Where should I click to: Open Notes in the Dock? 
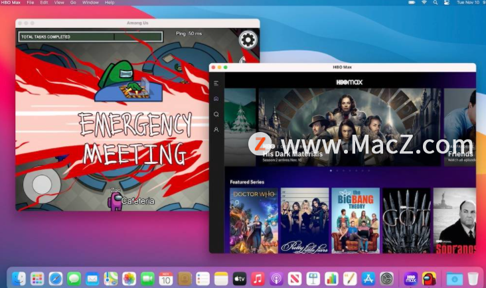click(x=221, y=279)
